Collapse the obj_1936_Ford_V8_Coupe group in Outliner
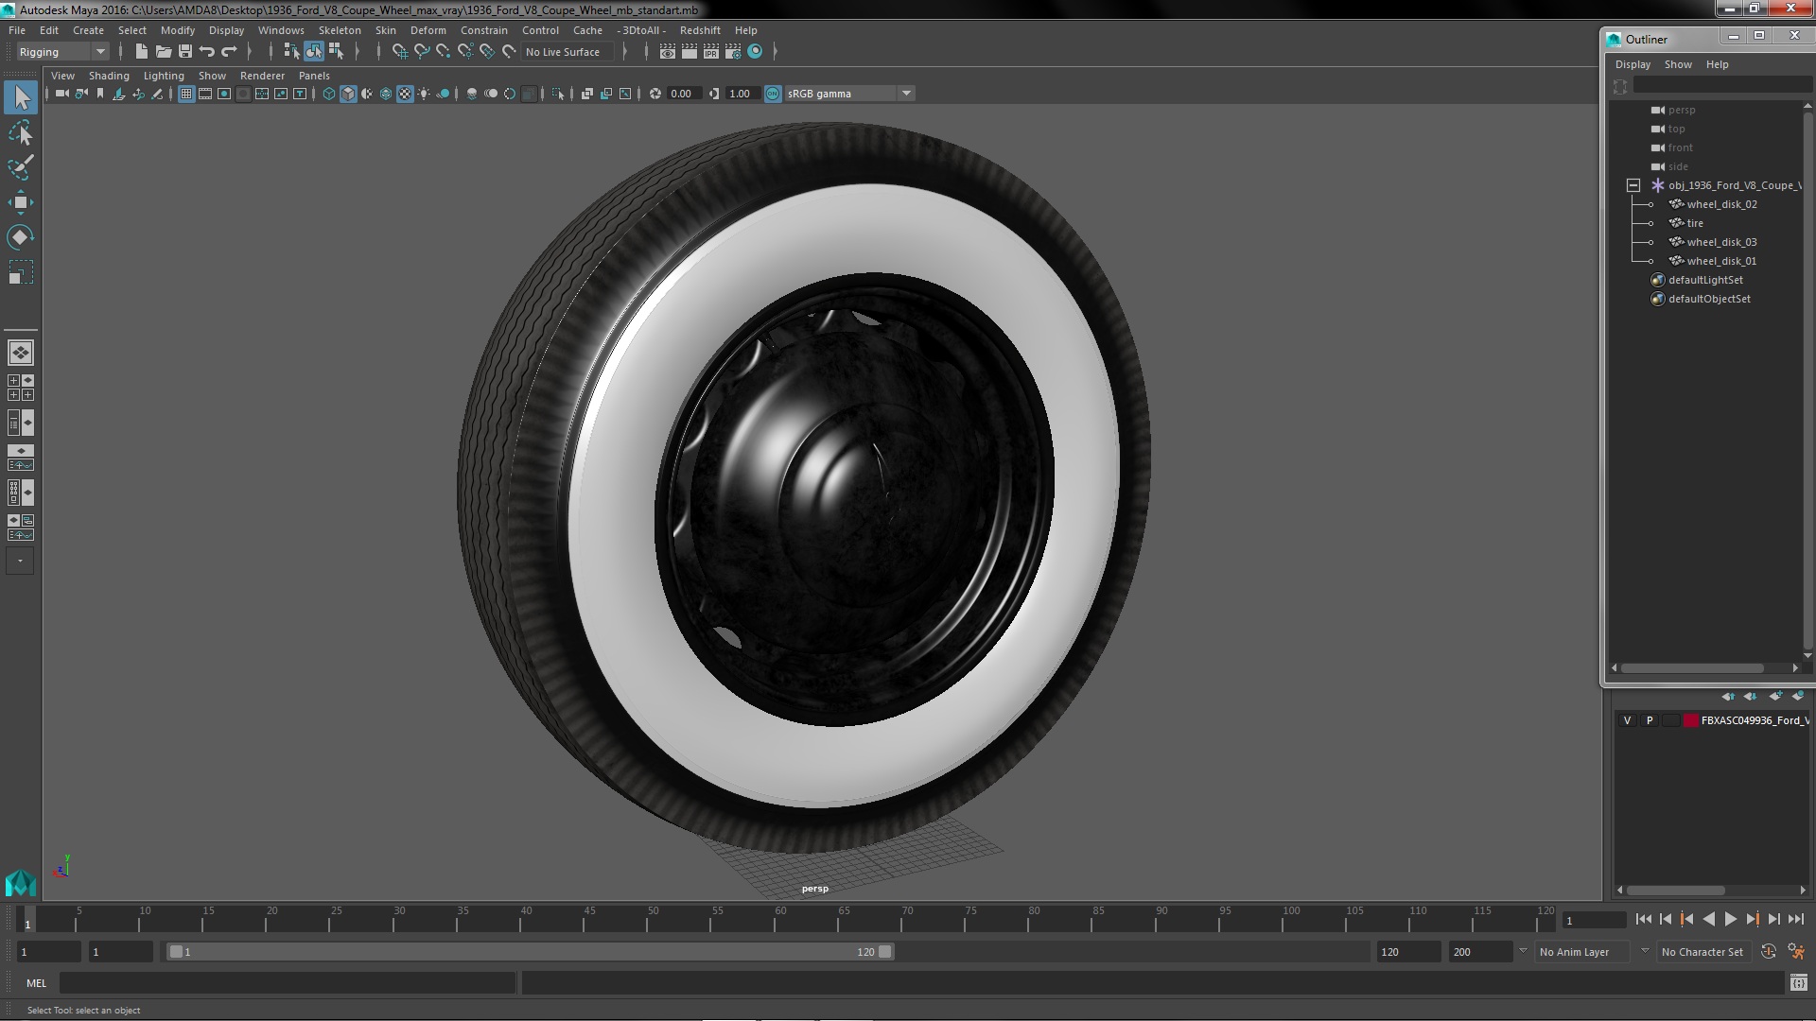1816x1021 pixels. 1633,185
